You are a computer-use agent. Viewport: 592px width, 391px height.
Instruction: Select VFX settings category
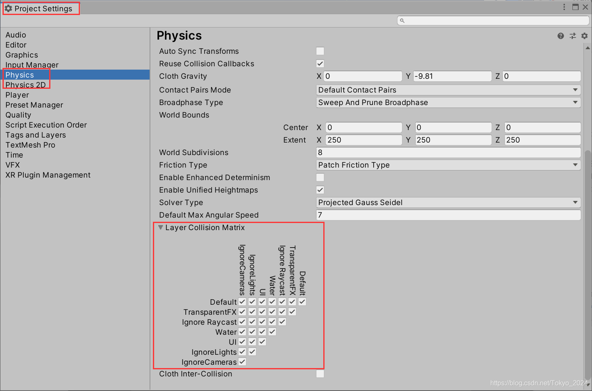(12, 165)
